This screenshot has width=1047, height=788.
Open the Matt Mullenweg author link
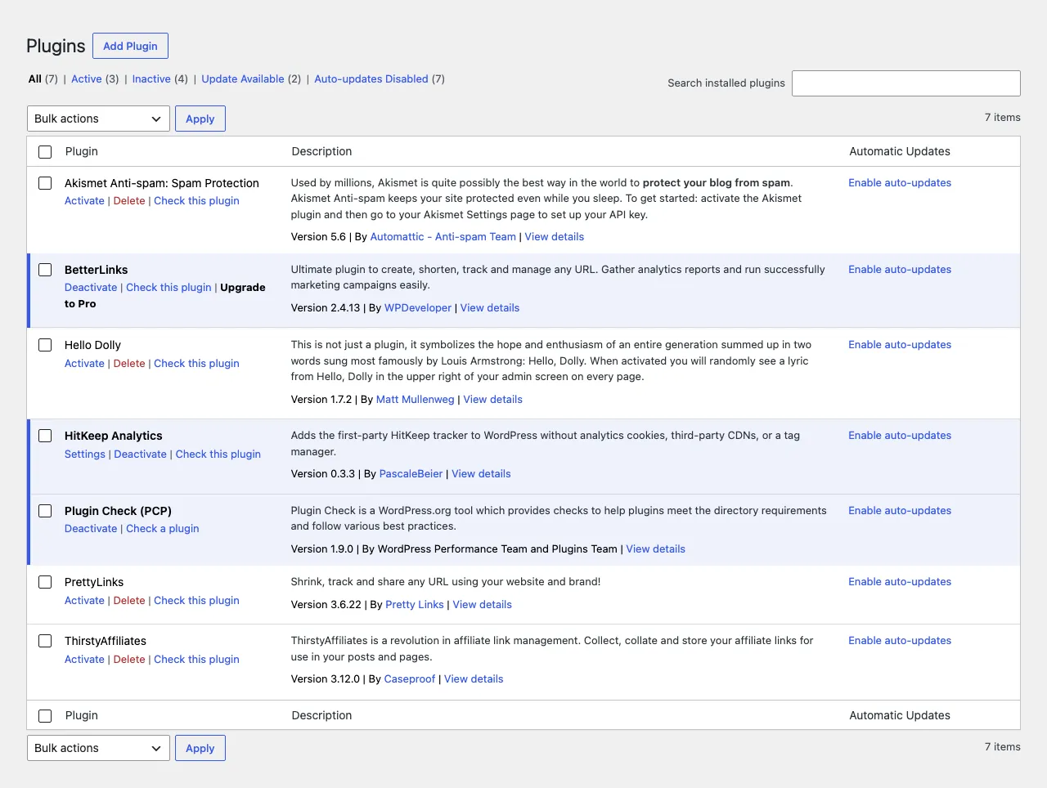click(415, 400)
